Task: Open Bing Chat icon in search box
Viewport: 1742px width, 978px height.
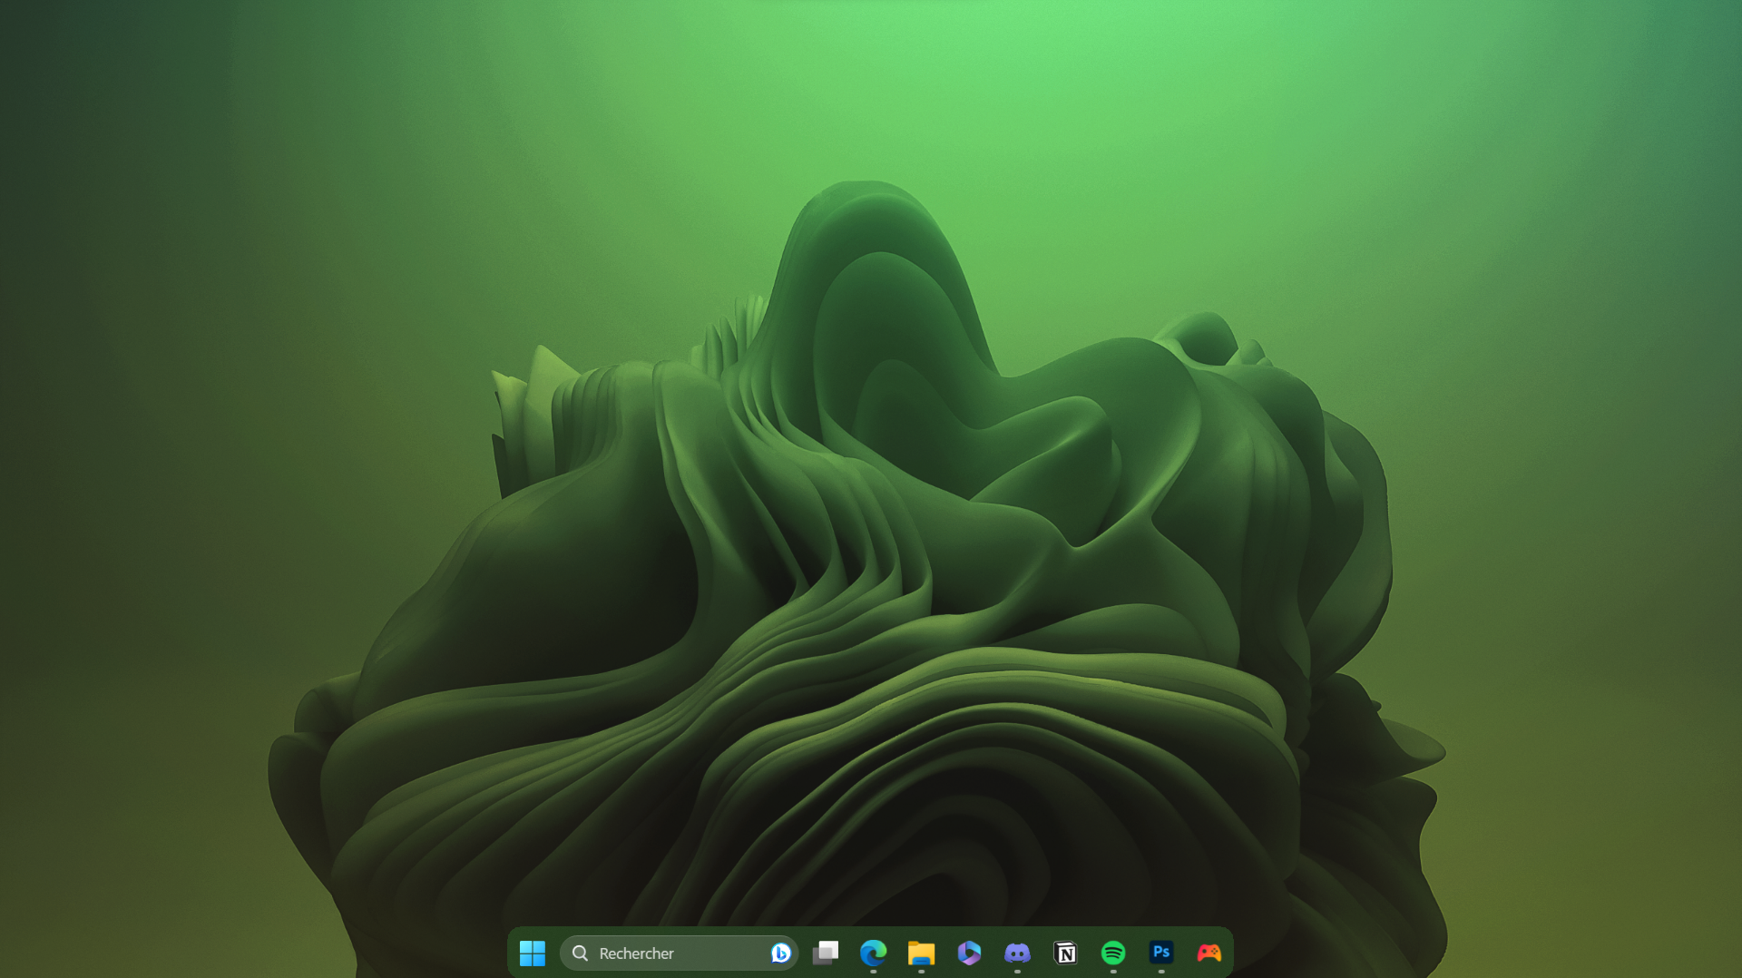Action: point(780,953)
